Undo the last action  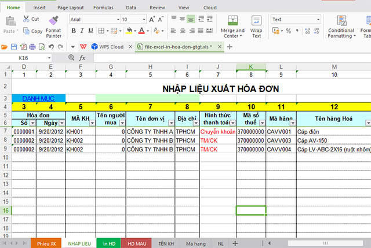[x=51, y=47]
